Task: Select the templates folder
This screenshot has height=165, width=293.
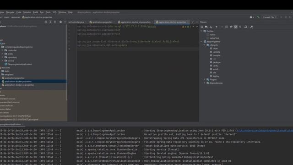Action: point(8,74)
